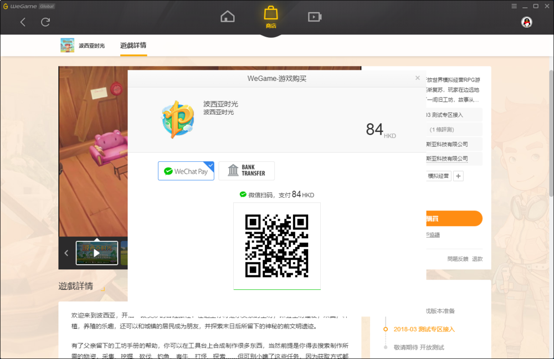Open the WeGame home page icon
This screenshot has width=554, height=359.
click(228, 17)
